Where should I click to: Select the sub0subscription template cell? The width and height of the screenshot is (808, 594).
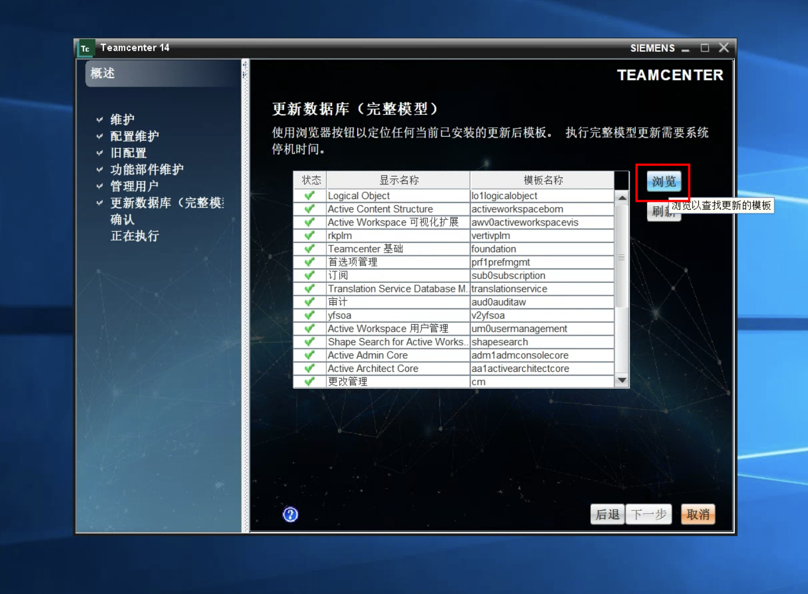click(542, 276)
